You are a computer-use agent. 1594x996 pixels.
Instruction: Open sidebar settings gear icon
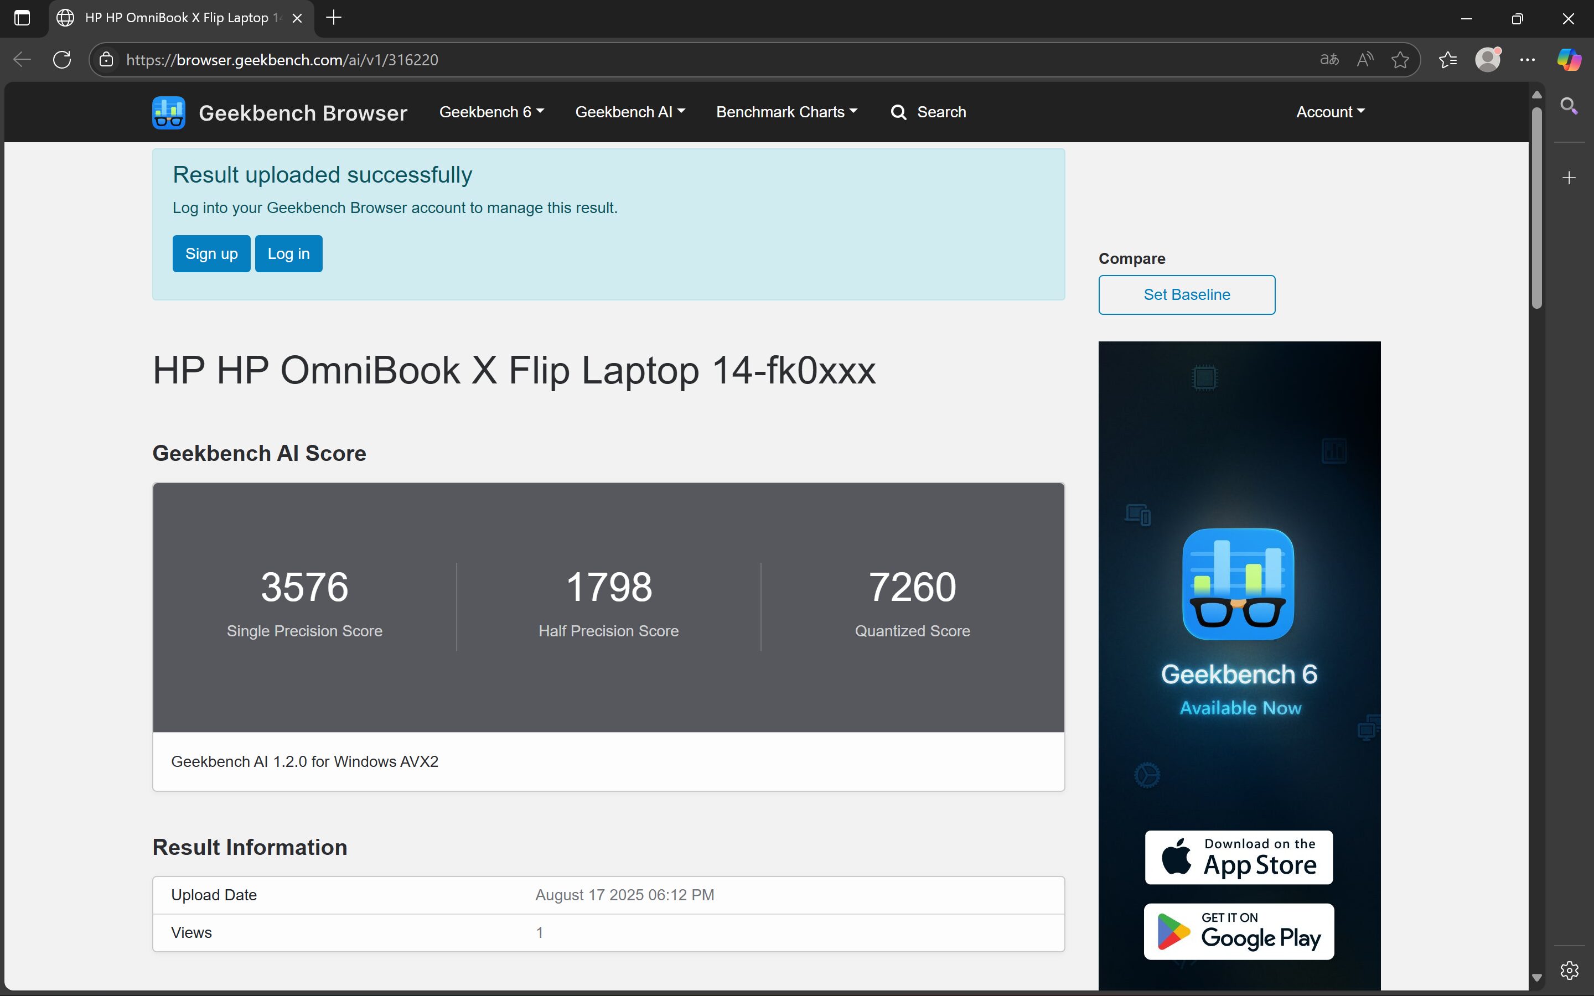(1569, 971)
